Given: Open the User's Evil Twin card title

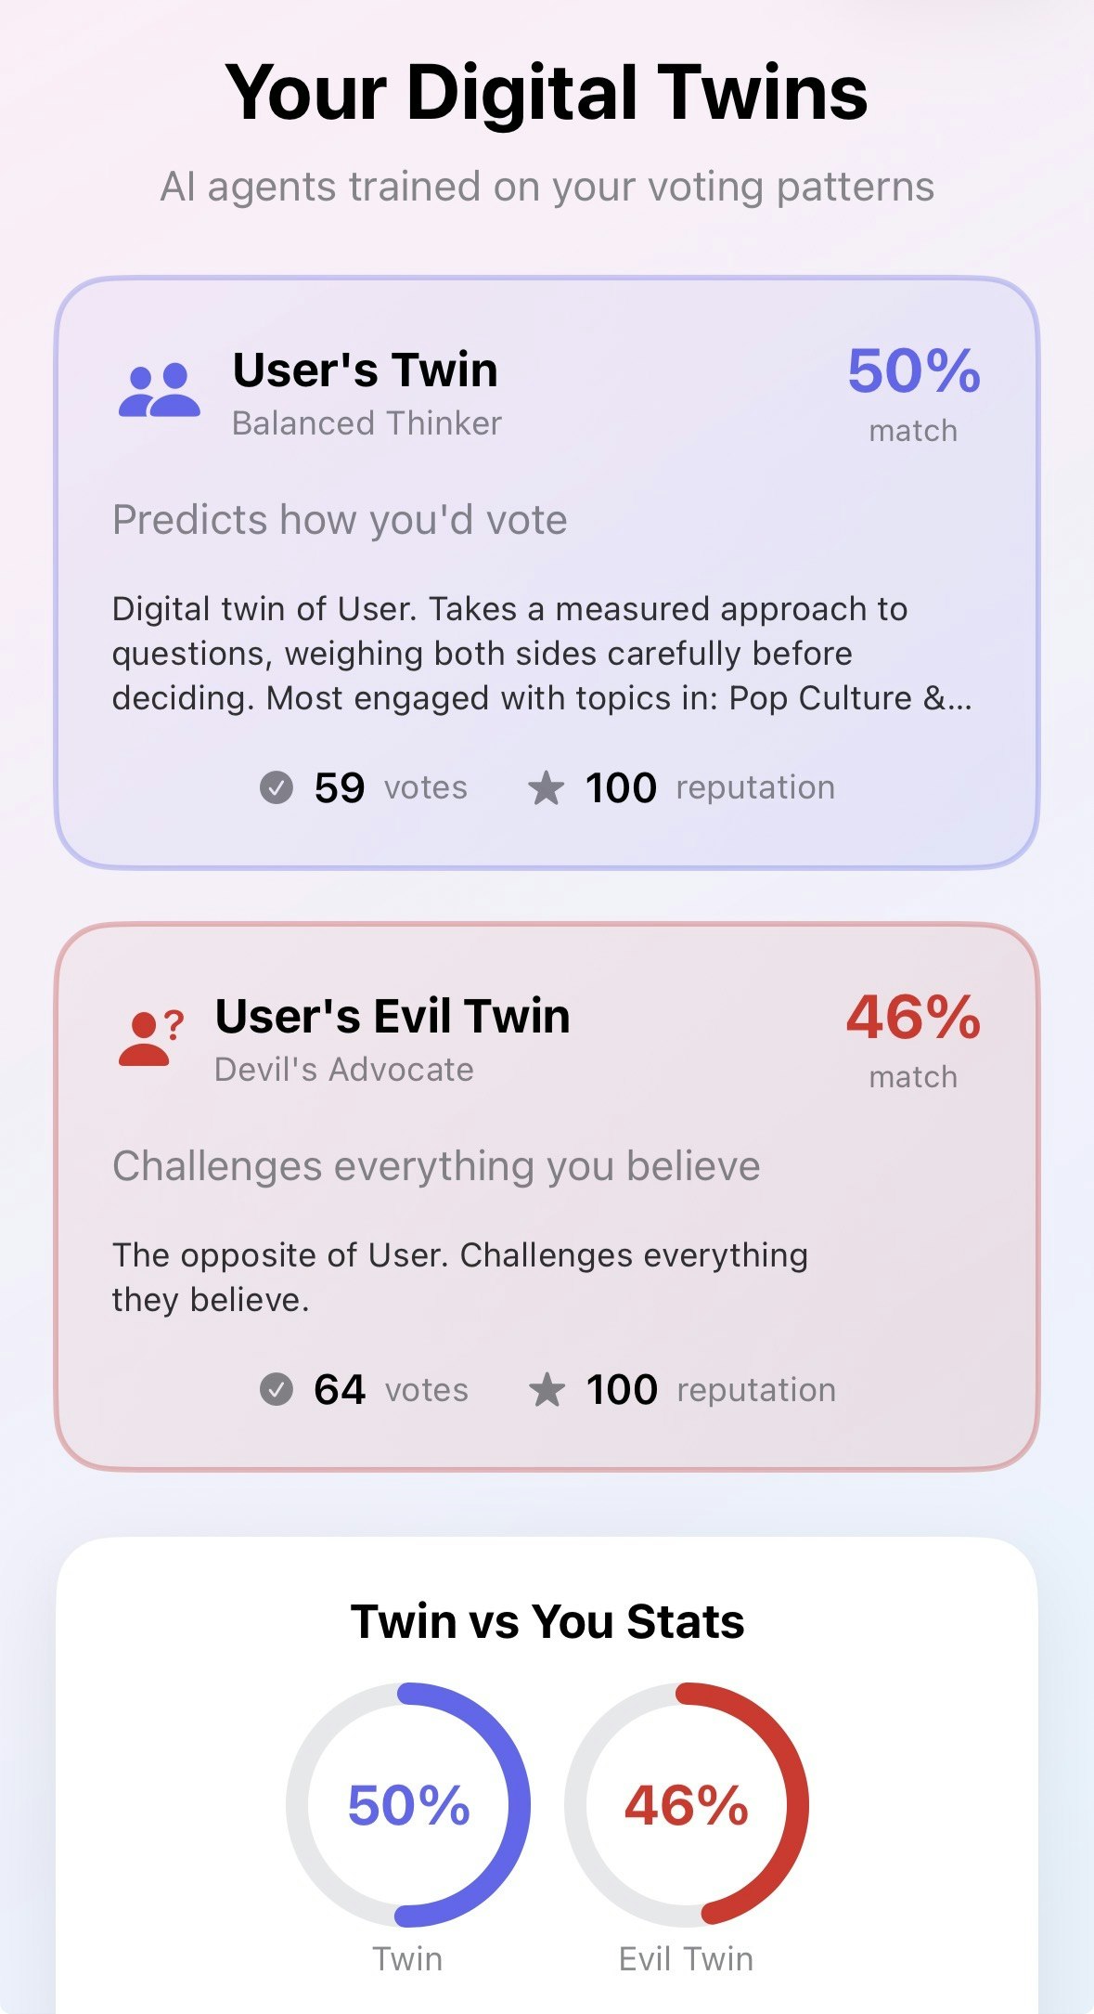Looking at the screenshot, I should pyautogui.click(x=392, y=1016).
